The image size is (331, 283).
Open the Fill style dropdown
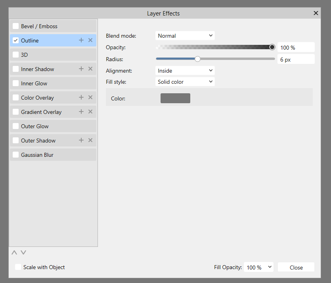coord(185,82)
